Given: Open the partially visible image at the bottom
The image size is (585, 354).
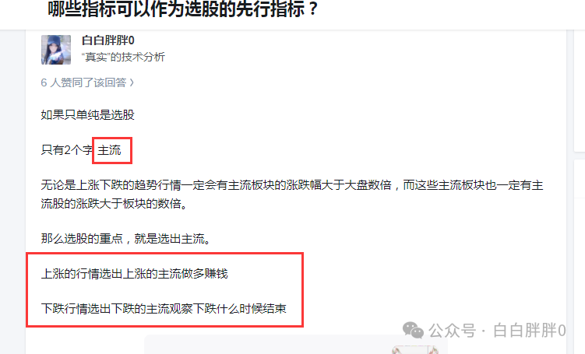Looking at the screenshot, I should click(296, 345).
